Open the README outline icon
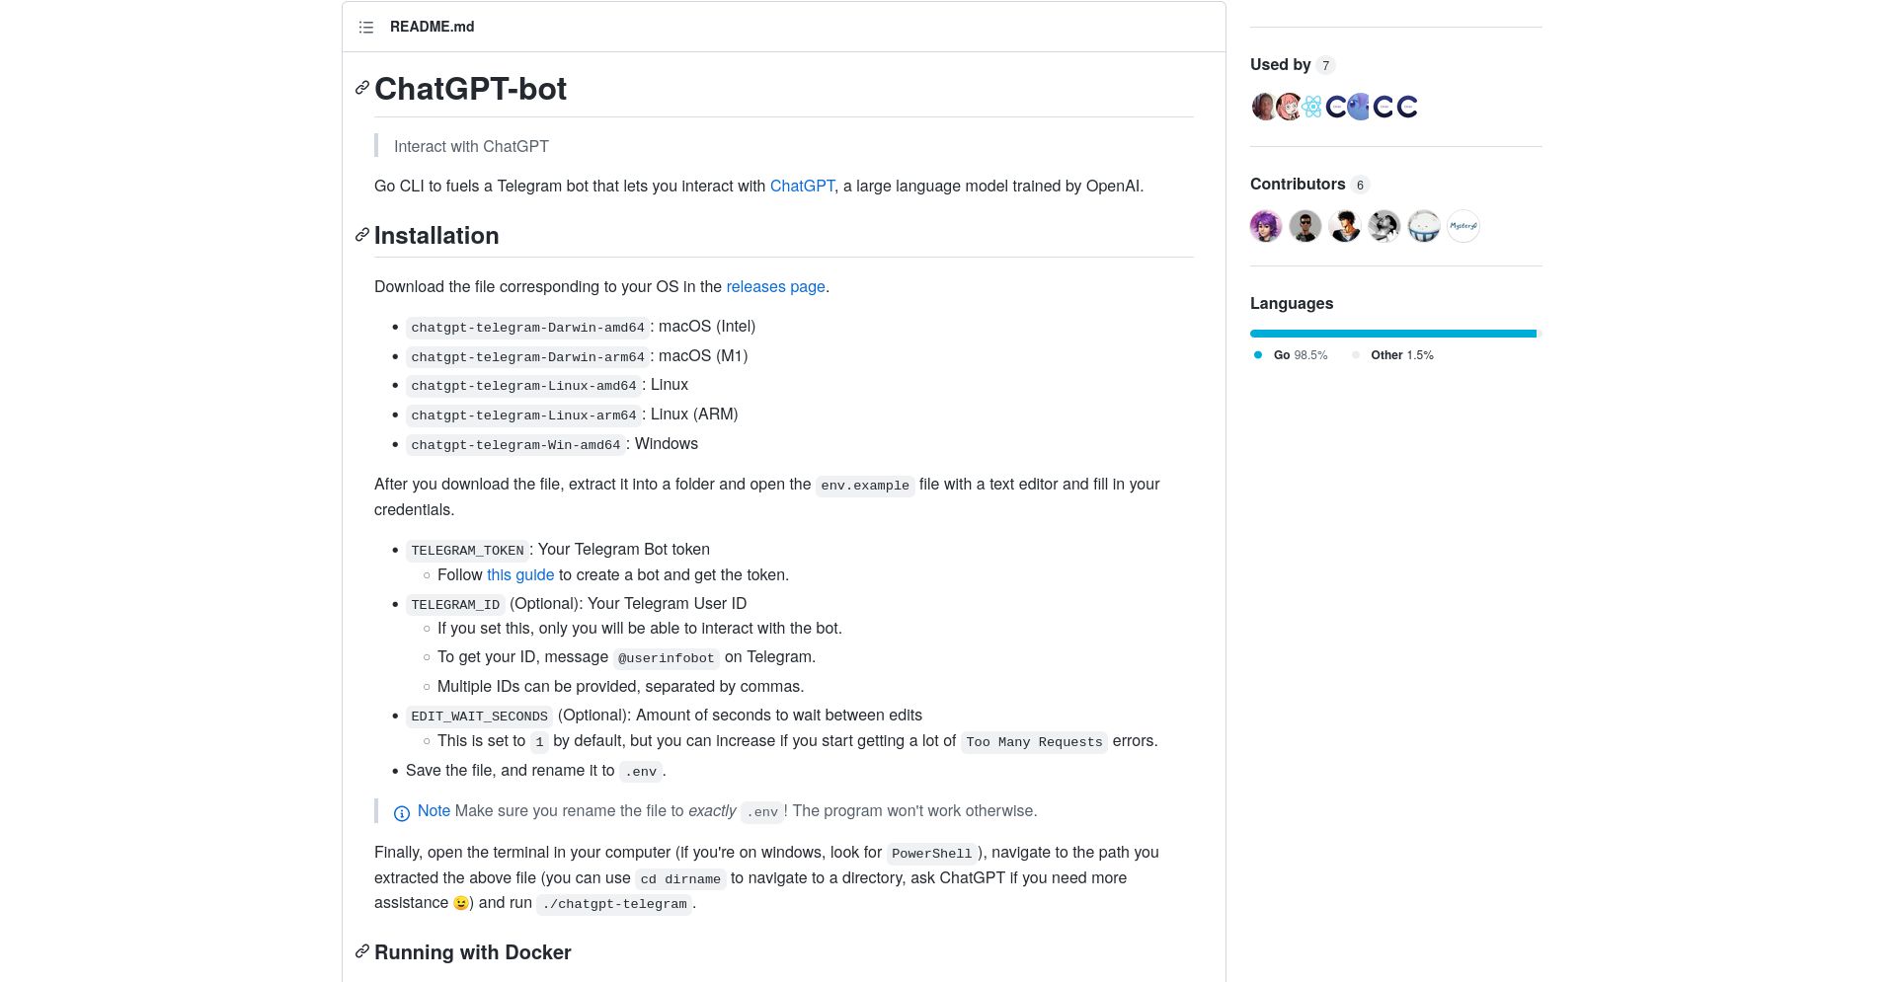 click(x=366, y=28)
